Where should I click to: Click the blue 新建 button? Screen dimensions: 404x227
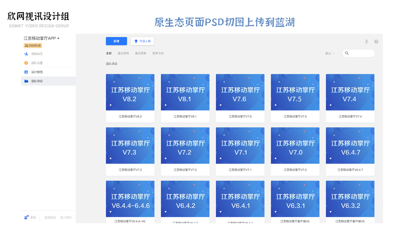(x=117, y=41)
